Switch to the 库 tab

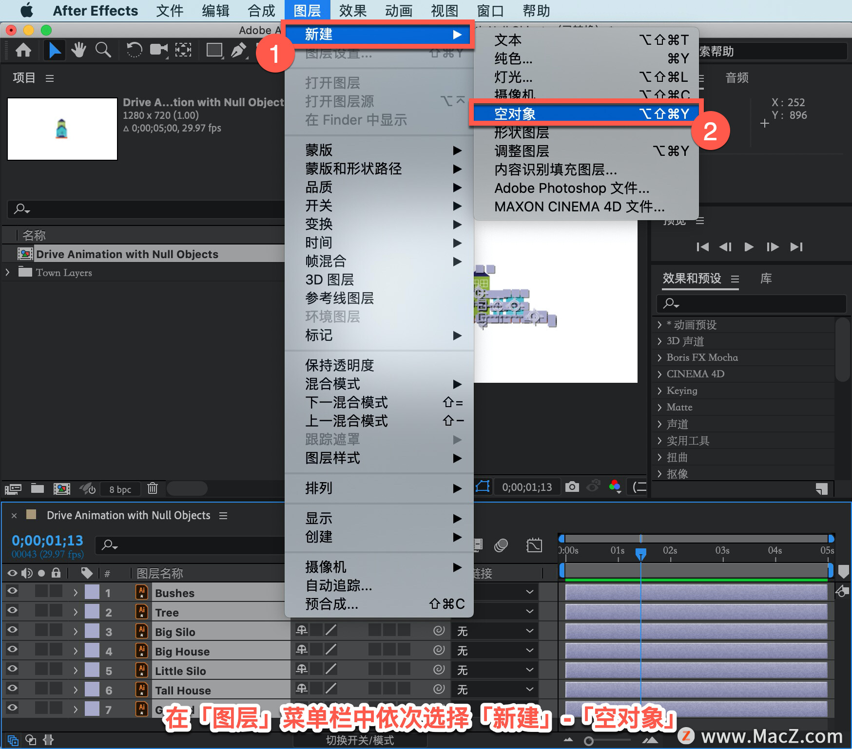pos(766,279)
